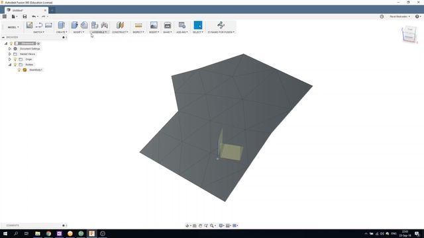Open the Grid and Snaps dropdown
Image resolution: width=424 pixels, height=238 pixels.
click(x=229, y=225)
